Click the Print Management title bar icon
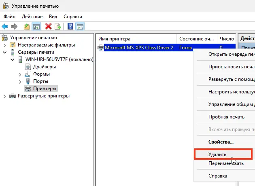This screenshot has height=186, width=255. 6,6
